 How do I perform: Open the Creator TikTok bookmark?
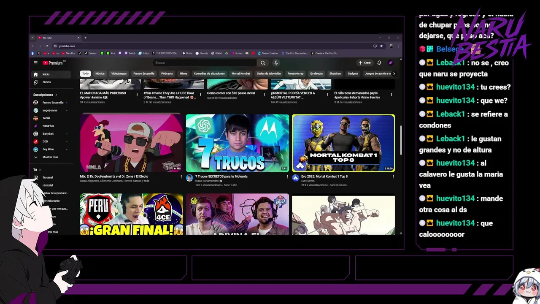tap(90, 53)
